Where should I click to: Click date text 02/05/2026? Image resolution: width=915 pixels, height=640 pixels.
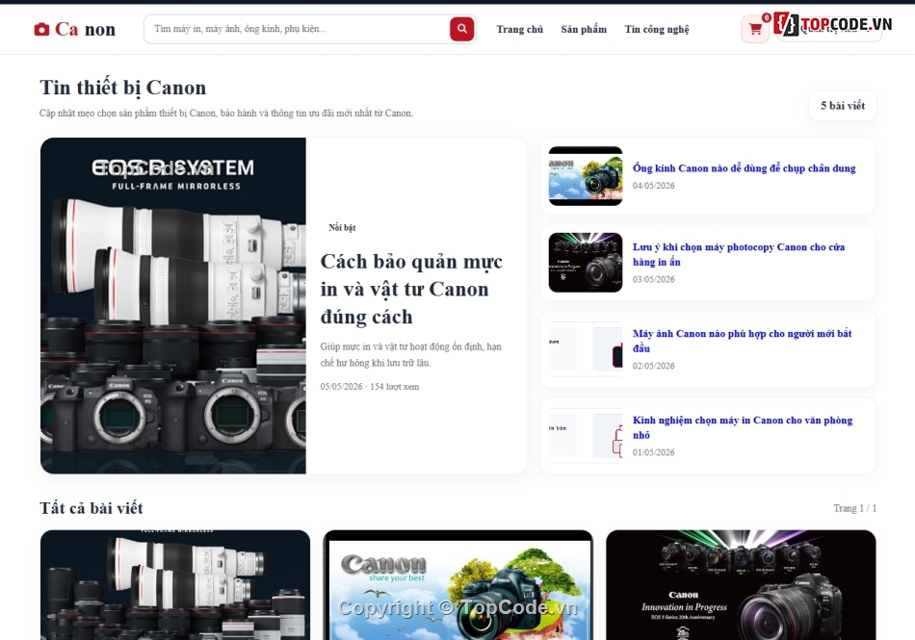click(x=654, y=366)
